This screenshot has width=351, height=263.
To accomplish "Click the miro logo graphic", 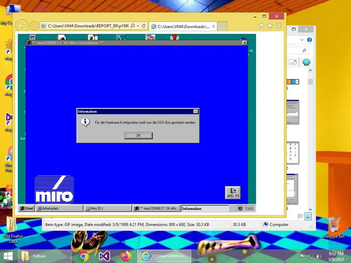I will click(x=54, y=189).
